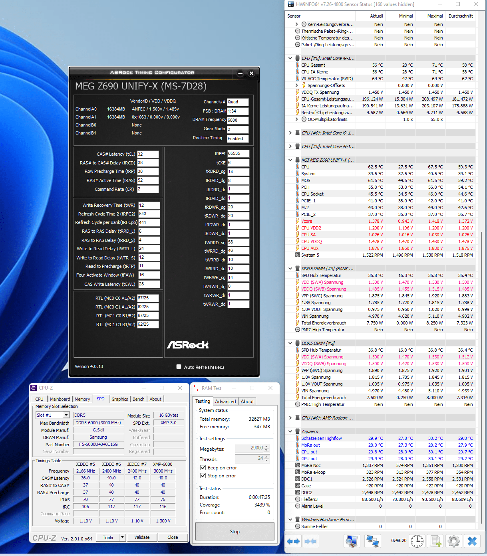
Task: Open the Slot #1 dropdown in CPU-Z
Action: (x=66, y=415)
